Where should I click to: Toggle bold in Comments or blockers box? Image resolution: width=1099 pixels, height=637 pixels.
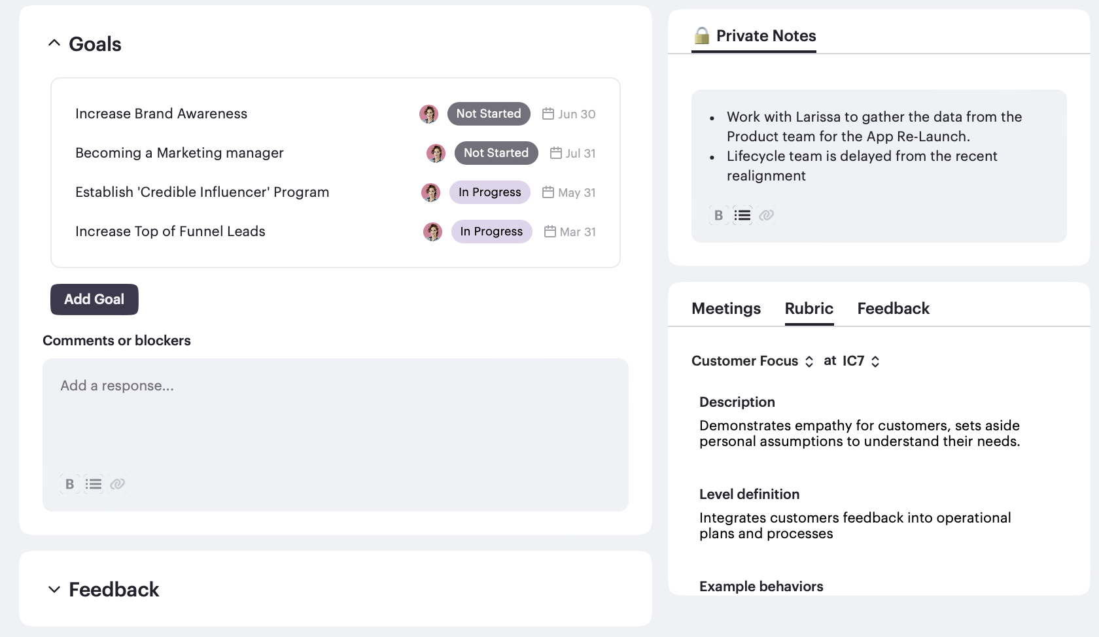pos(69,484)
